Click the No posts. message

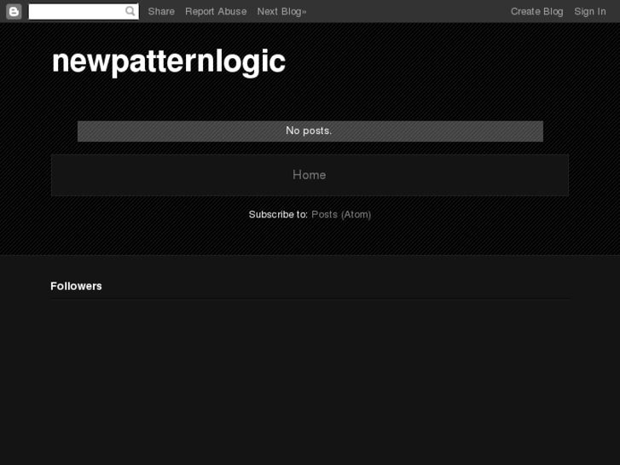point(309,131)
